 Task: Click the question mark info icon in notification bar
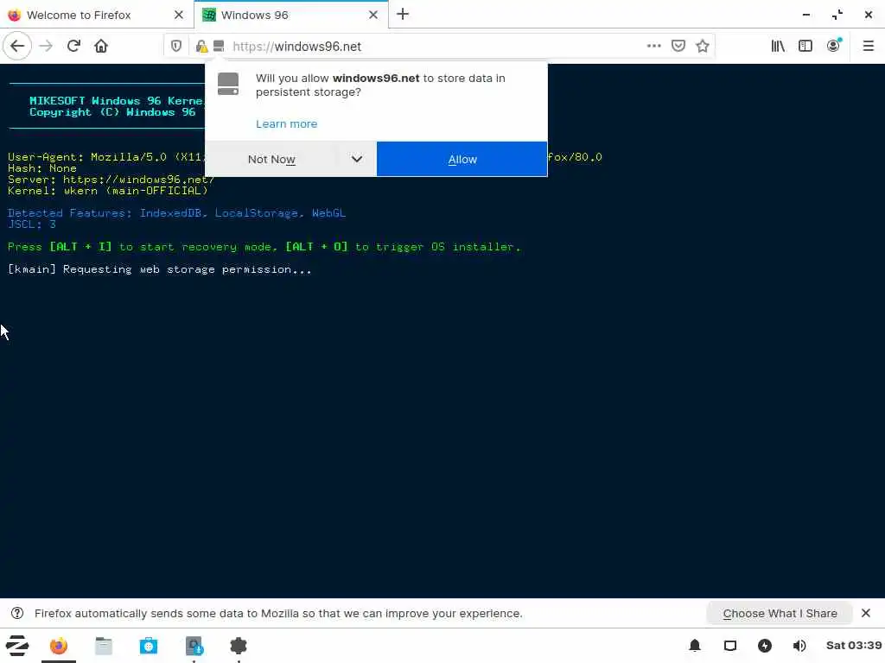point(17,614)
